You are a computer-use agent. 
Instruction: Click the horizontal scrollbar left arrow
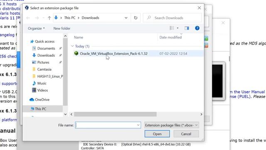pyautogui.click(x=71, y=114)
